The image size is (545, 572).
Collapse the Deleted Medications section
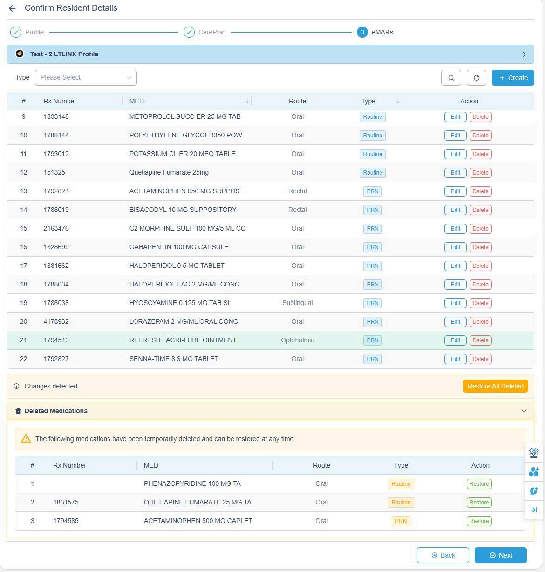point(524,411)
